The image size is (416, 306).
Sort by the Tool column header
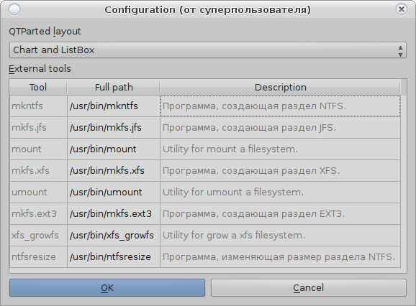click(x=38, y=88)
